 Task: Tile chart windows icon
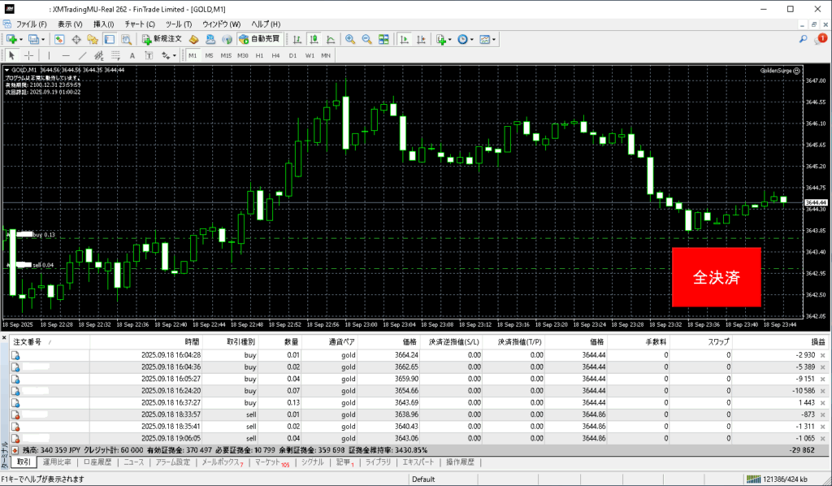(384, 39)
